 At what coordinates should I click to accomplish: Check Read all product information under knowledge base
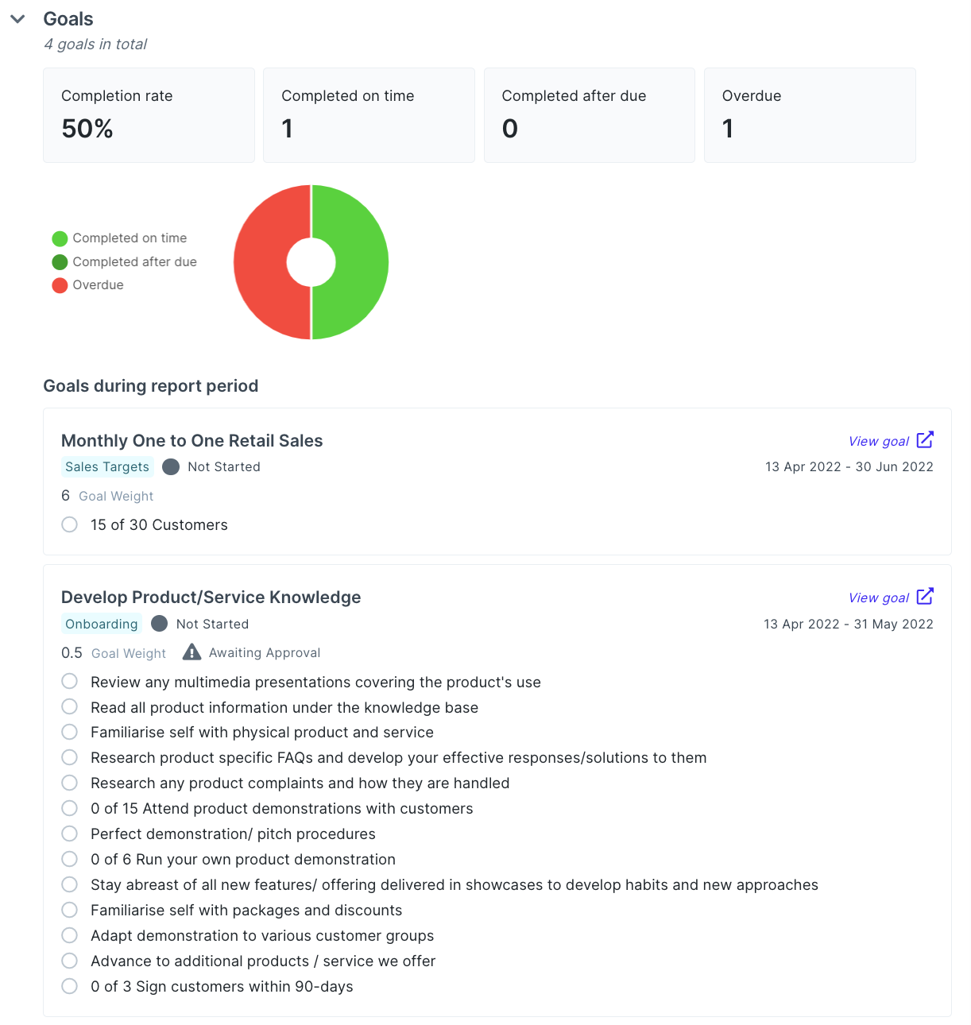(x=69, y=706)
